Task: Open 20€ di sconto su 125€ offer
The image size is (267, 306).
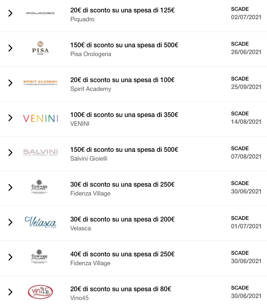Action: 133,15
